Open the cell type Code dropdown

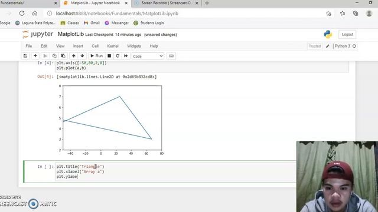point(148,57)
